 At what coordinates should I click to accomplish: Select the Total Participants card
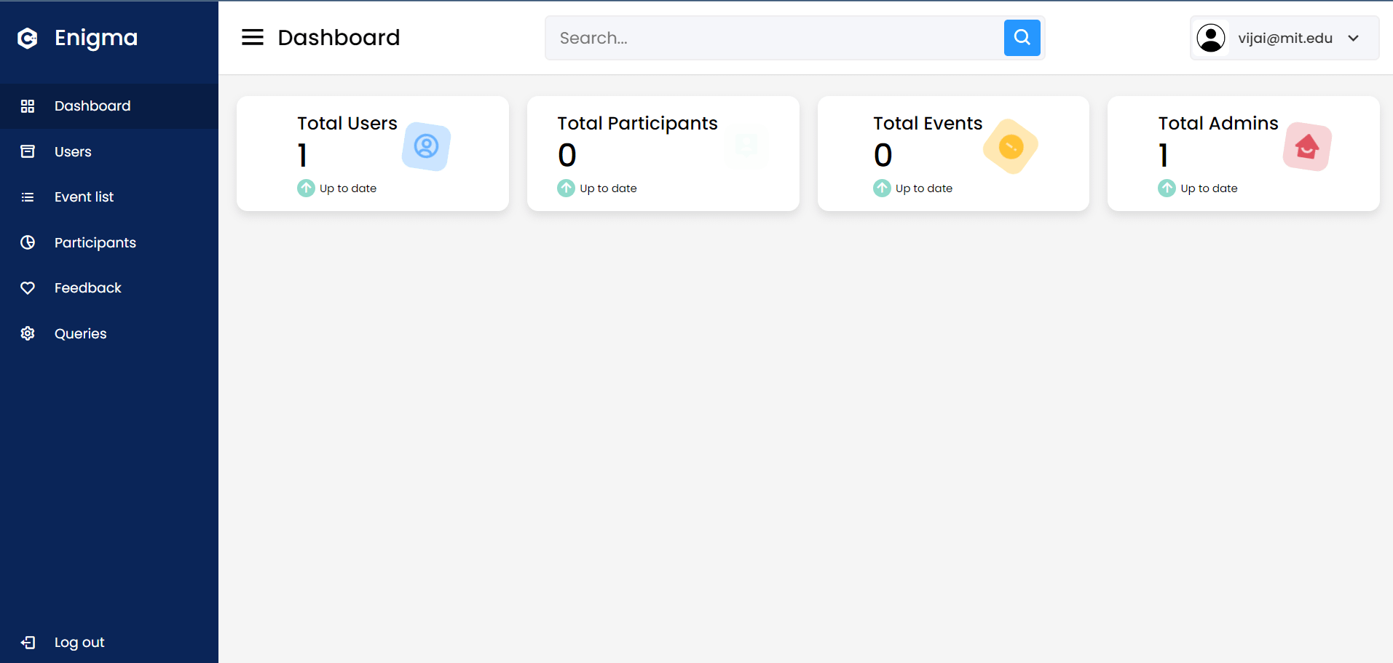(663, 154)
